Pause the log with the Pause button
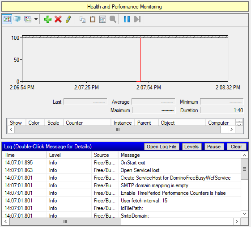The image size is (251, 227). (x=214, y=147)
